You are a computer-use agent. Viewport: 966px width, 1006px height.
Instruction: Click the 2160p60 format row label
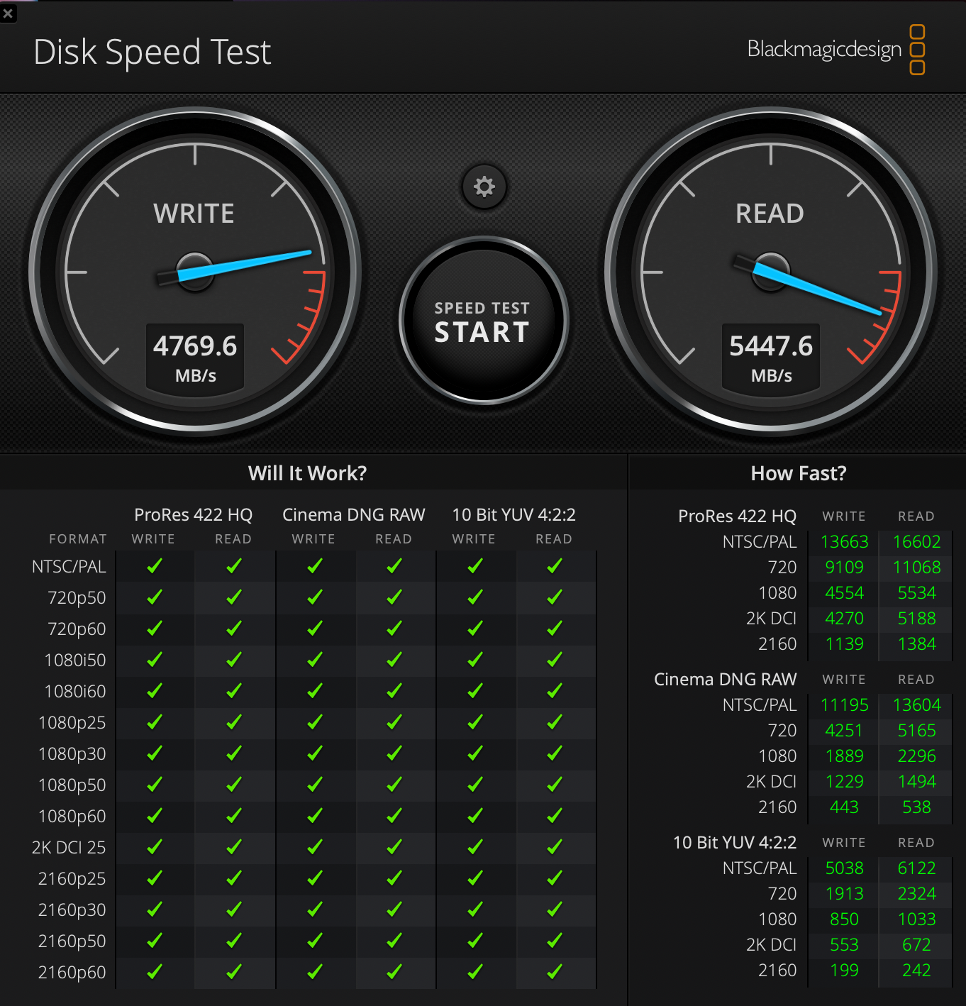[72, 972]
